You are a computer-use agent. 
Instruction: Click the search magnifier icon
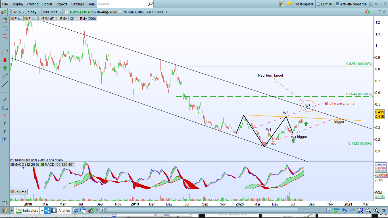150,4
